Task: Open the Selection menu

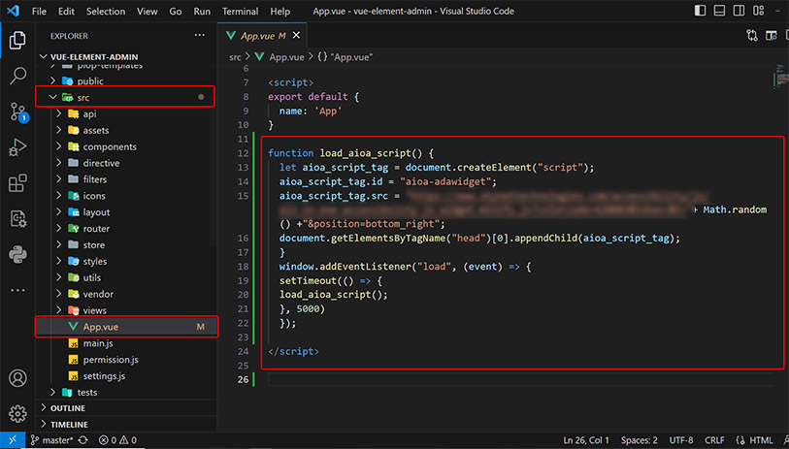Action: pyautogui.click(x=105, y=11)
